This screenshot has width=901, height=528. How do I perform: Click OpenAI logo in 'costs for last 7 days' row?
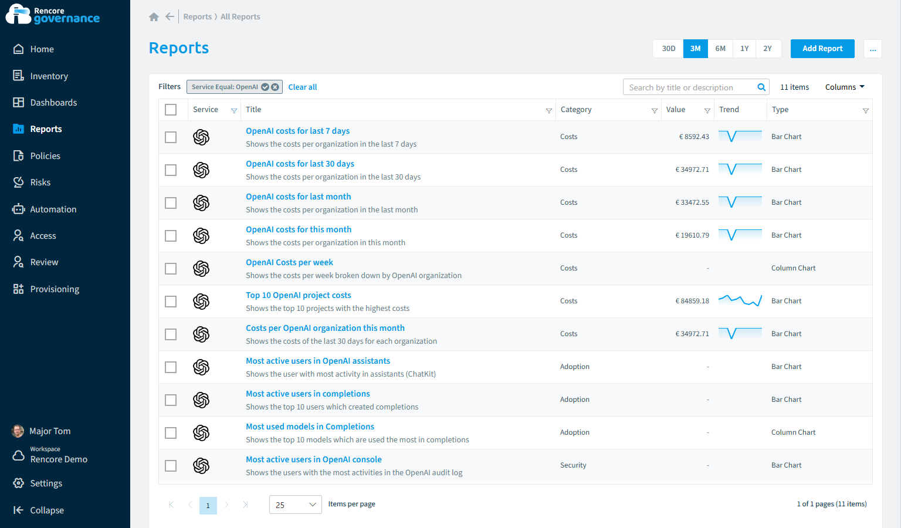[x=201, y=137]
